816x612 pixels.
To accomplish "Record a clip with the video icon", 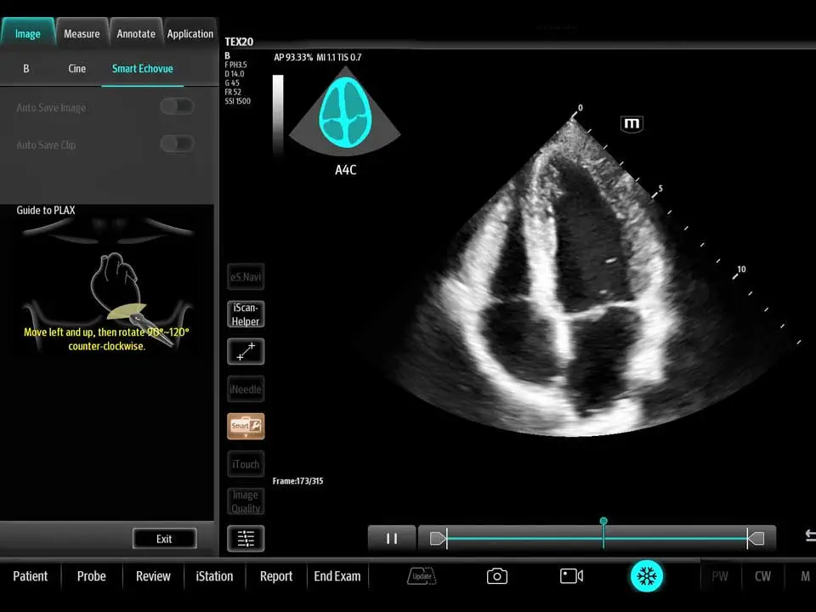I will (571, 575).
